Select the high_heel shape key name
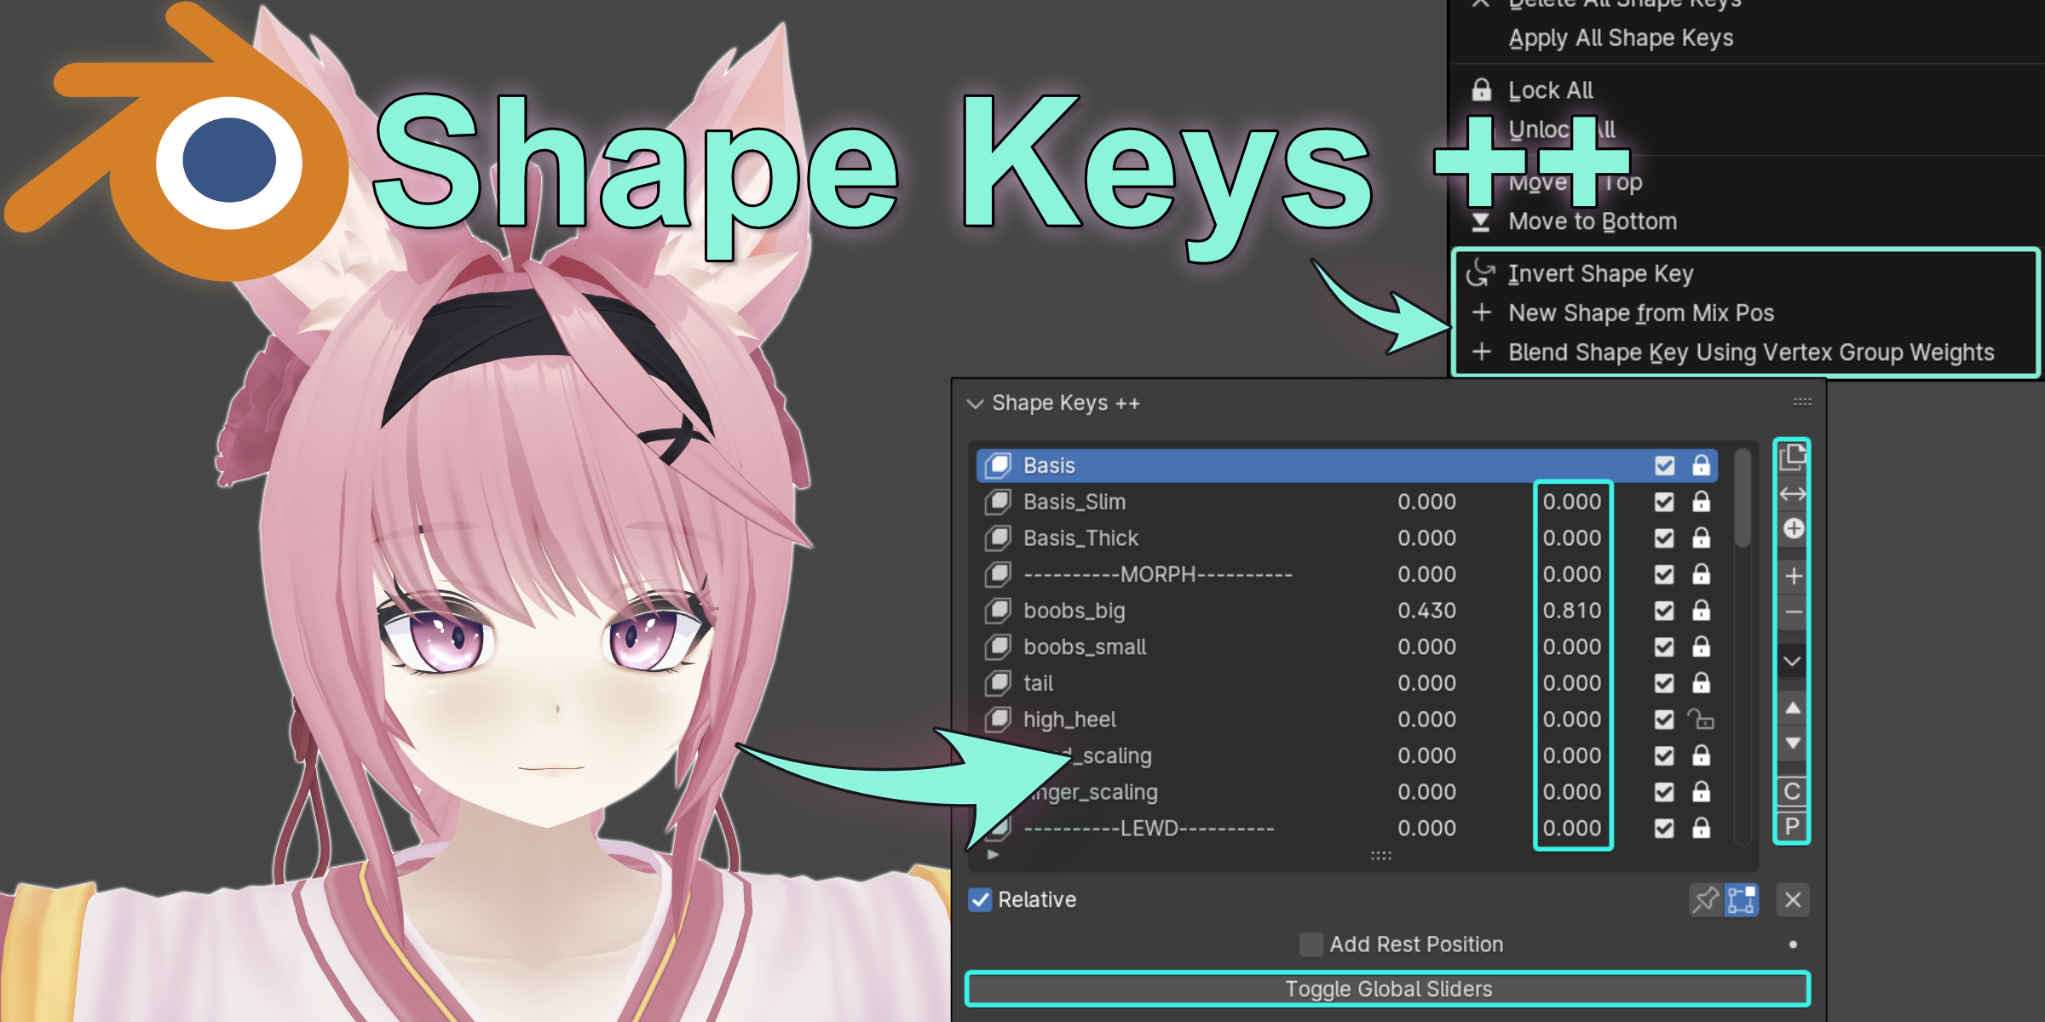The image size is (2045, 1022). point(1069,720)
